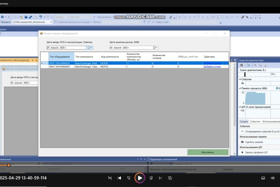Viewport: 280px width, 187px height.
Task: Open the debug toolbar overflow arrow
Action: coord(221,23)
